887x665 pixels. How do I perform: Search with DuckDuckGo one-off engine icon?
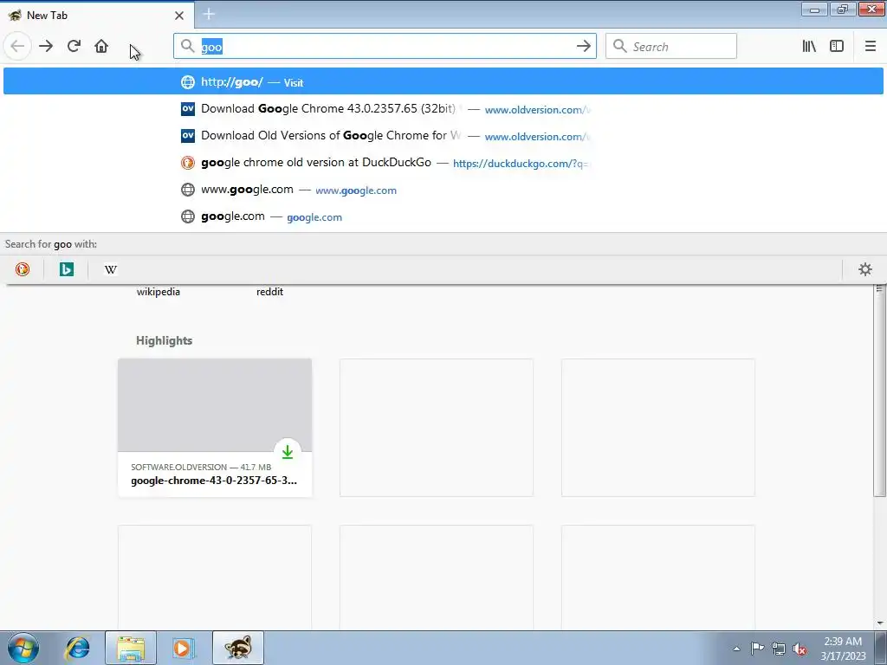pos(23,269)
